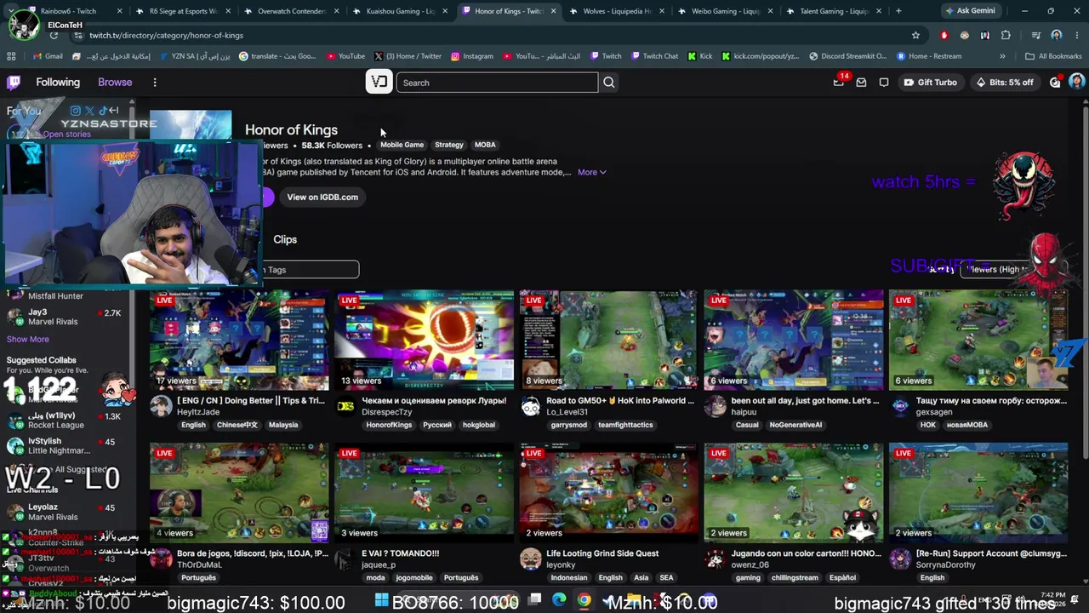Select the Strategy category tag

449,145
